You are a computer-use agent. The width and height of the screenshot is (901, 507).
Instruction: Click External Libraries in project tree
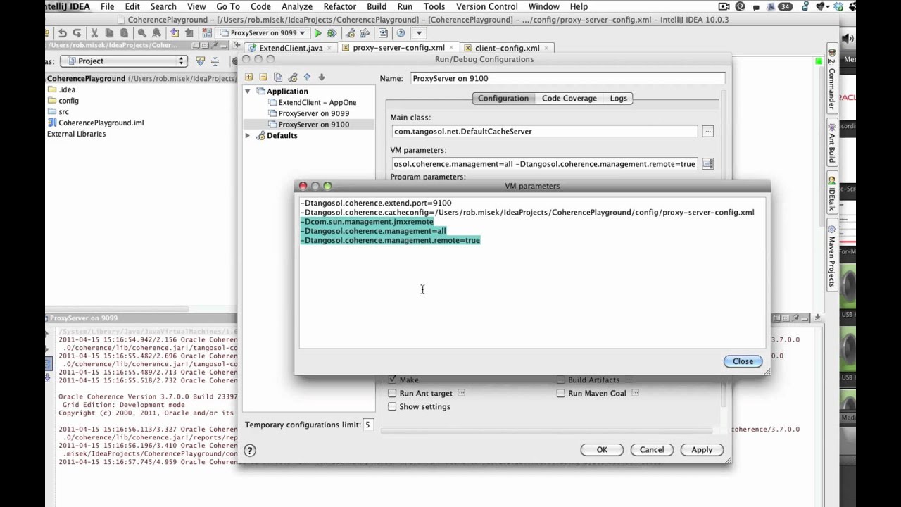pyautogui.click(x=76, y=134)
